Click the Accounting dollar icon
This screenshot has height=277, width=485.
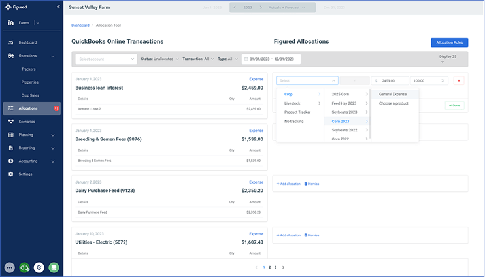pyautogui.click(x=11, y=161)
